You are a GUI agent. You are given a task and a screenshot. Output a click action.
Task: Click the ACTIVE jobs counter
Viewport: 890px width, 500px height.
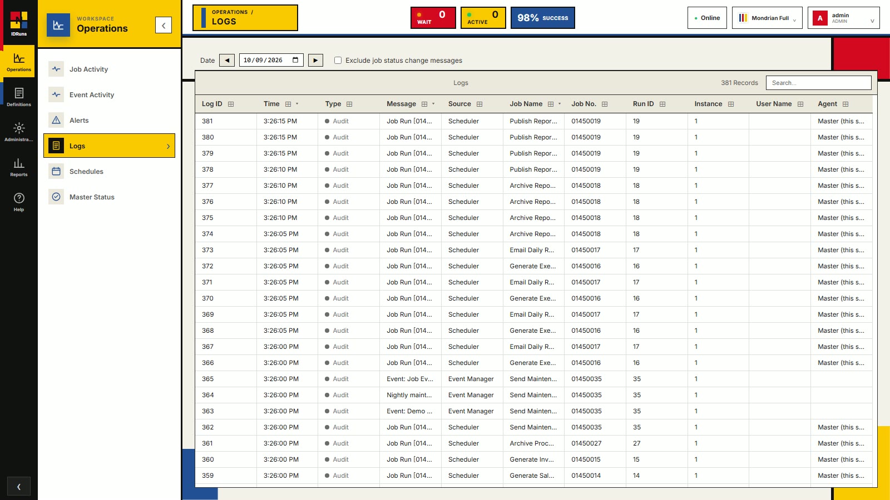pos(483,18)
